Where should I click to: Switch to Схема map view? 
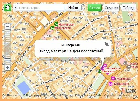pyautogui.click(x=95, y=8)
